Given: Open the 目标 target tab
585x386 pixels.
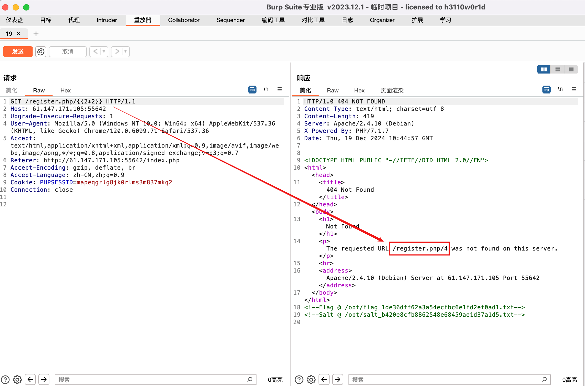Looking at the screenshot, I should coord(46,20).
